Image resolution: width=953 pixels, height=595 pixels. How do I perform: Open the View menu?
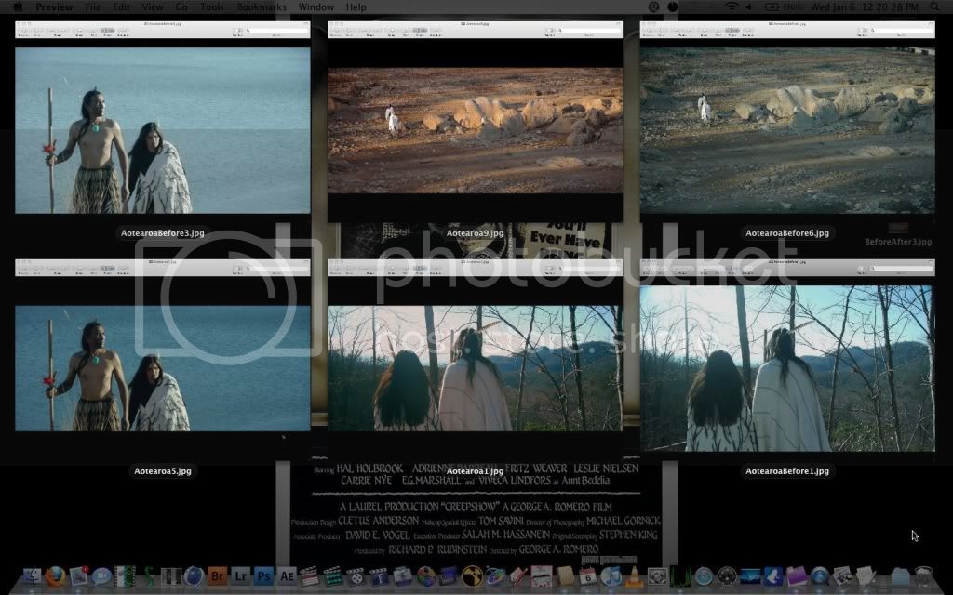[153, 7]
